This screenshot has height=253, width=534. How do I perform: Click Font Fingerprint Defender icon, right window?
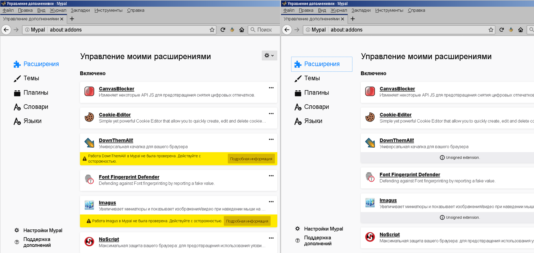[370, 177]
